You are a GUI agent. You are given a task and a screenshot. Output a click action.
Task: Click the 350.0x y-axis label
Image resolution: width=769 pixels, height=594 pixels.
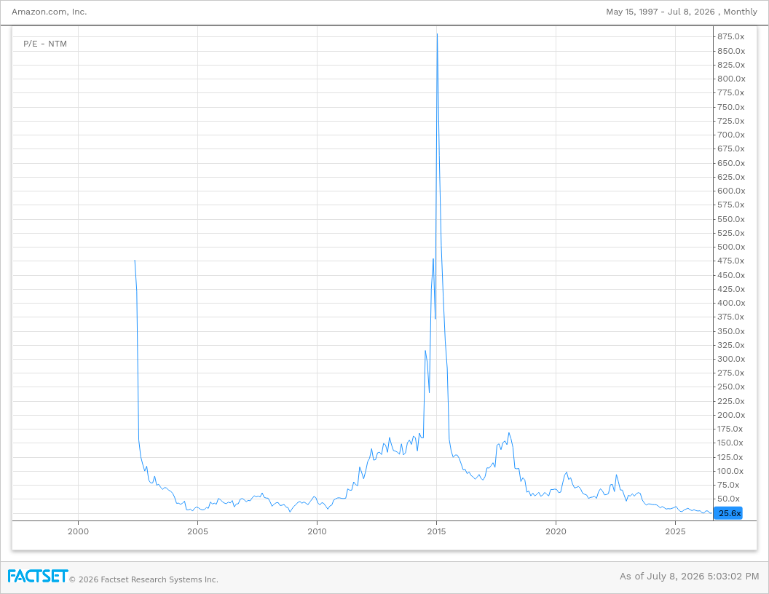tap(731, 331)
